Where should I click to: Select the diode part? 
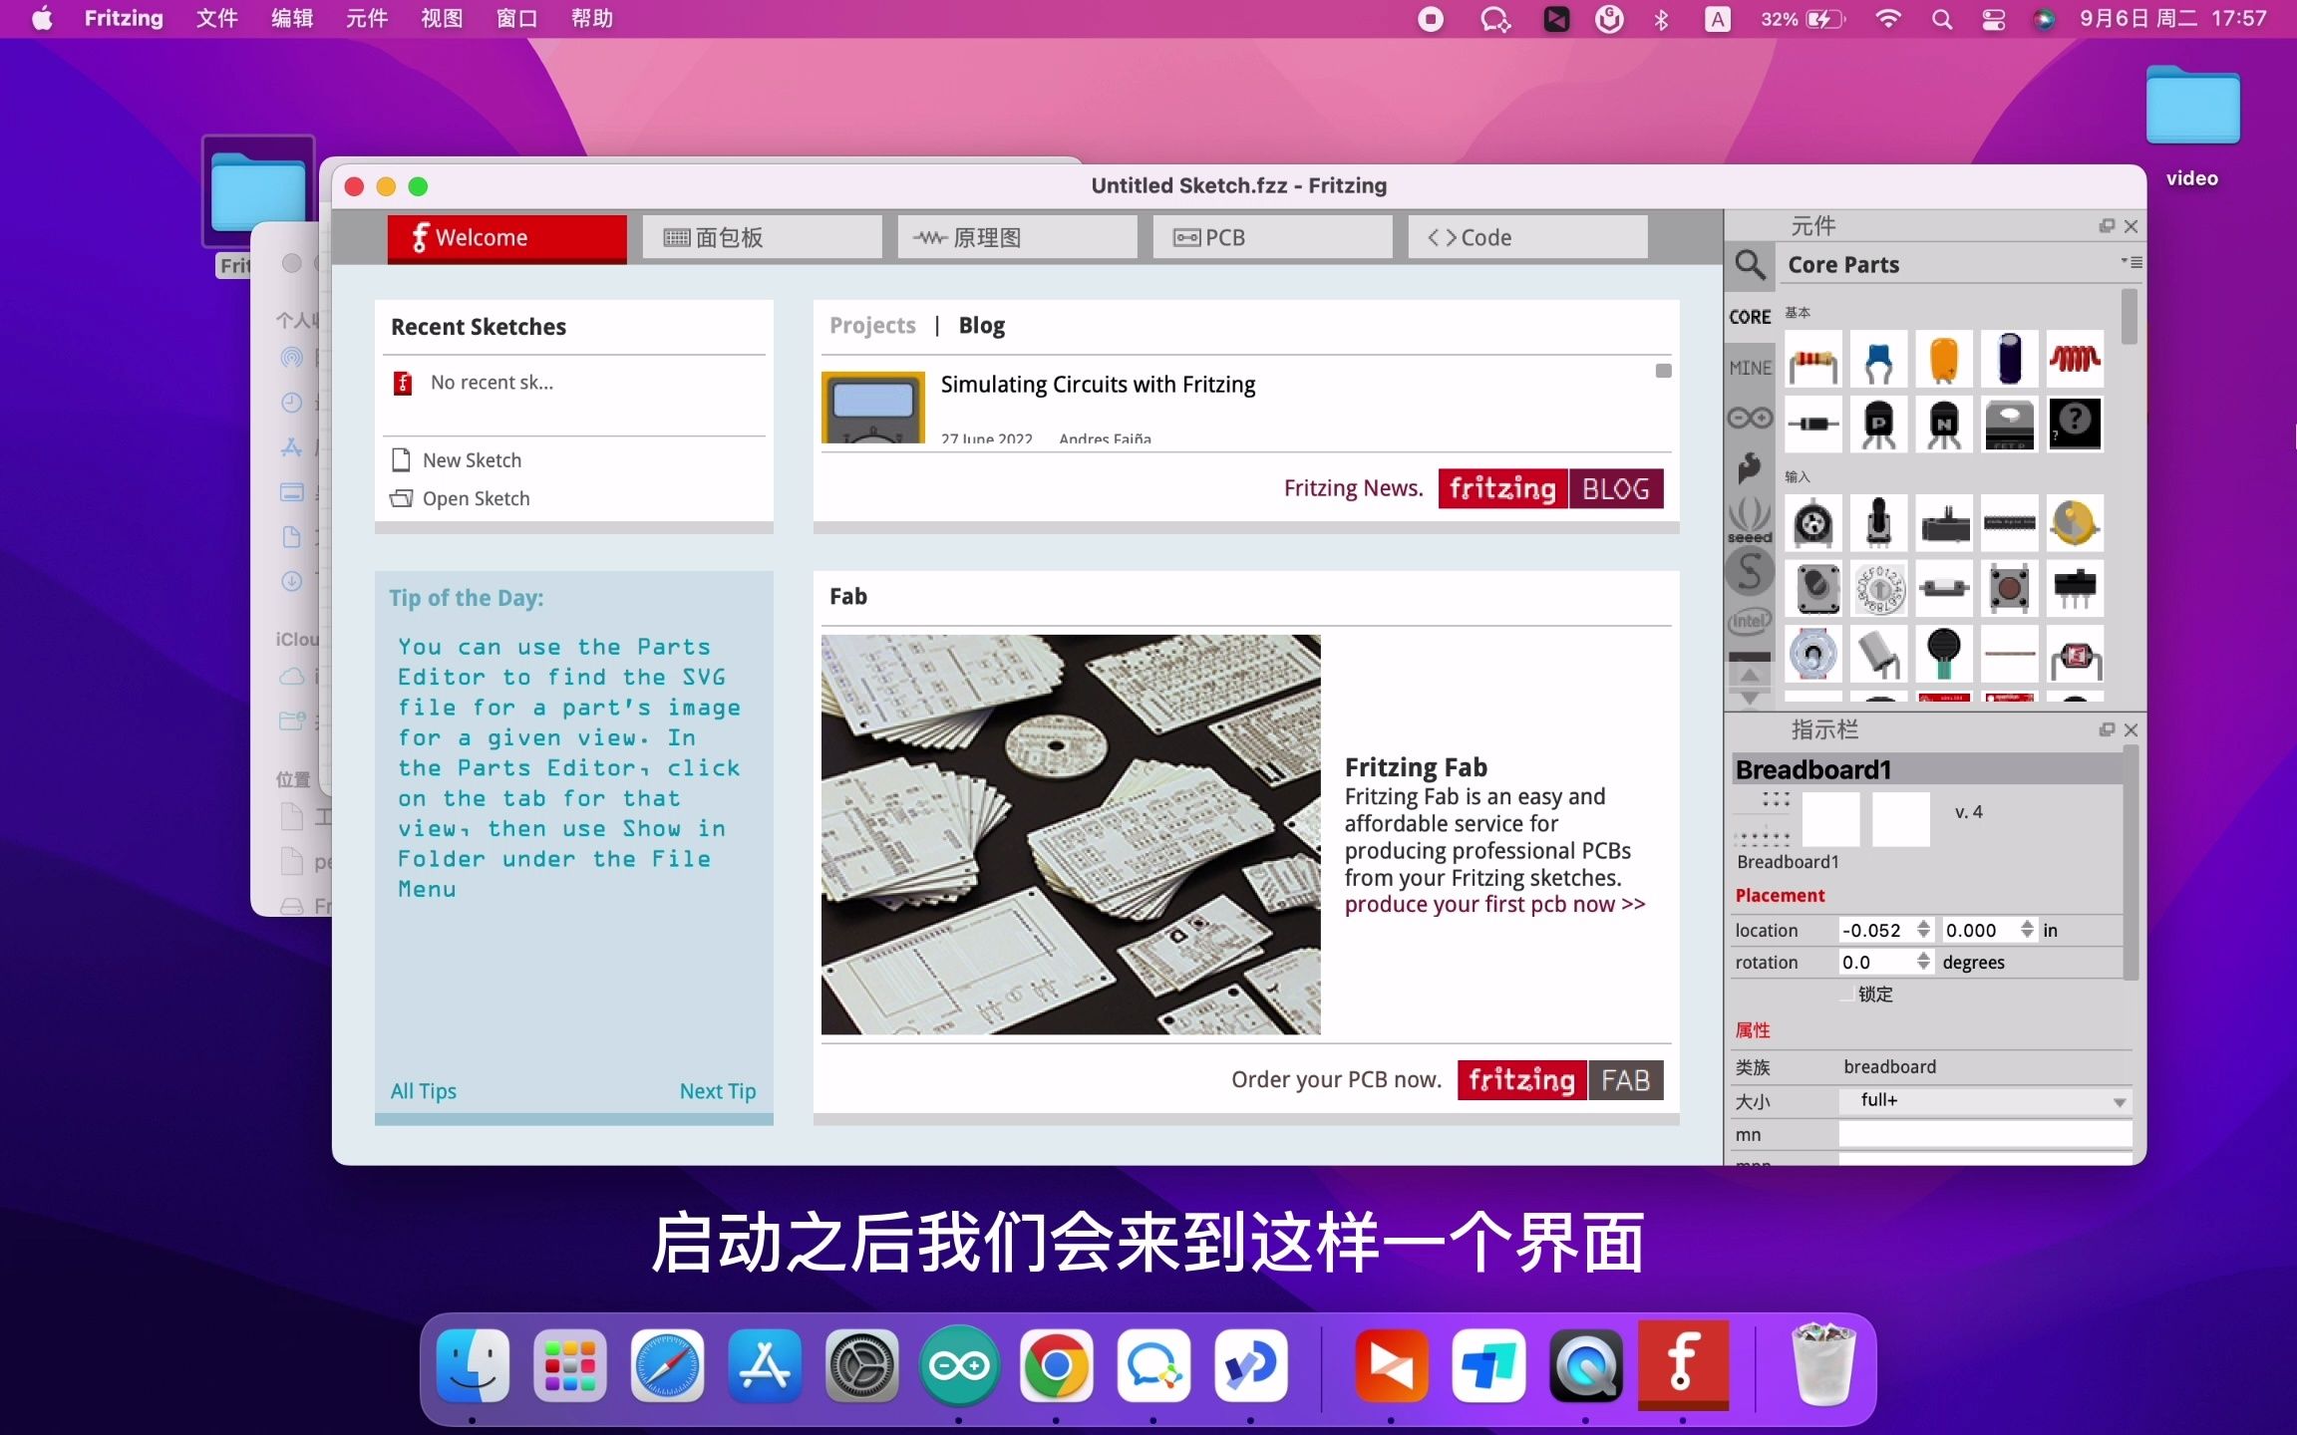1813,425
